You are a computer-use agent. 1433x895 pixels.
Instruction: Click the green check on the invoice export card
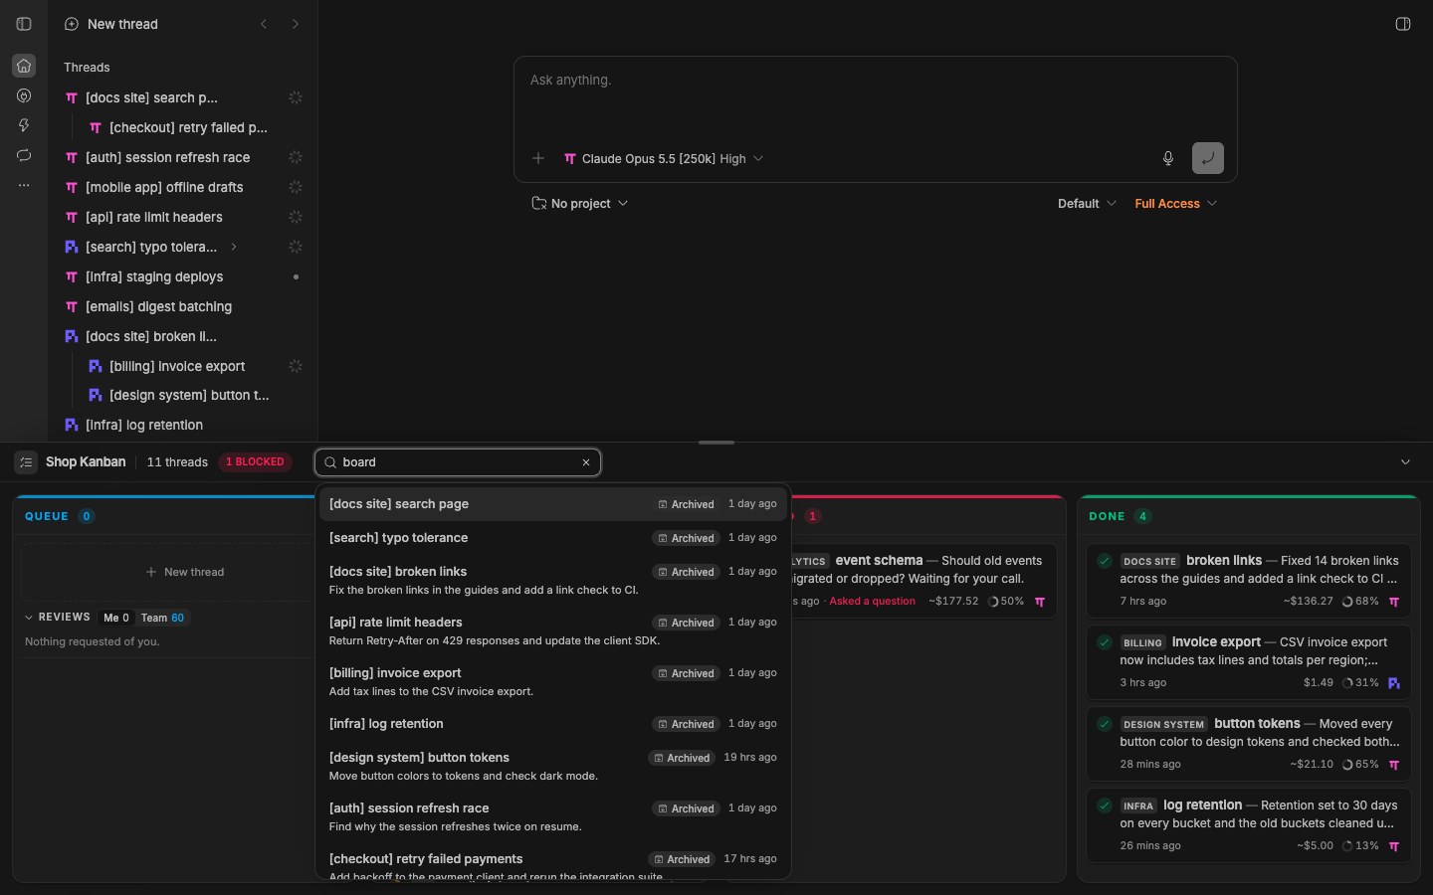[x=1105, y=642]
